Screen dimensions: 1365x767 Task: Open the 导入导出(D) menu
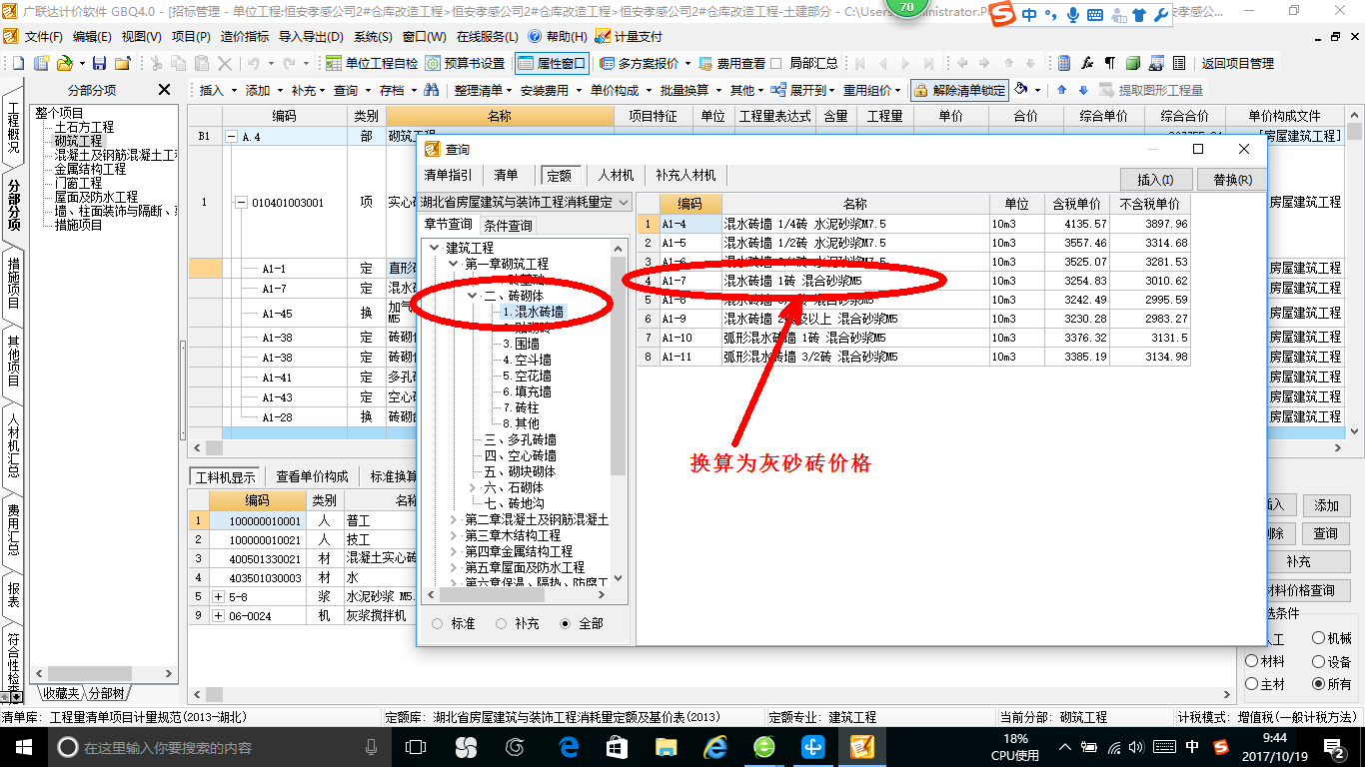311,36
